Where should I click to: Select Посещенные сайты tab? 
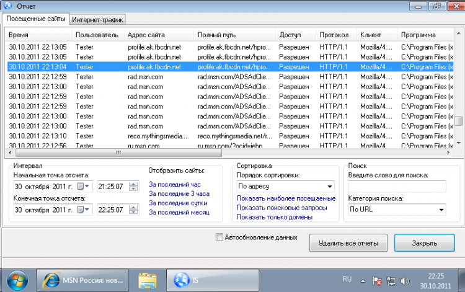point(36,19)
